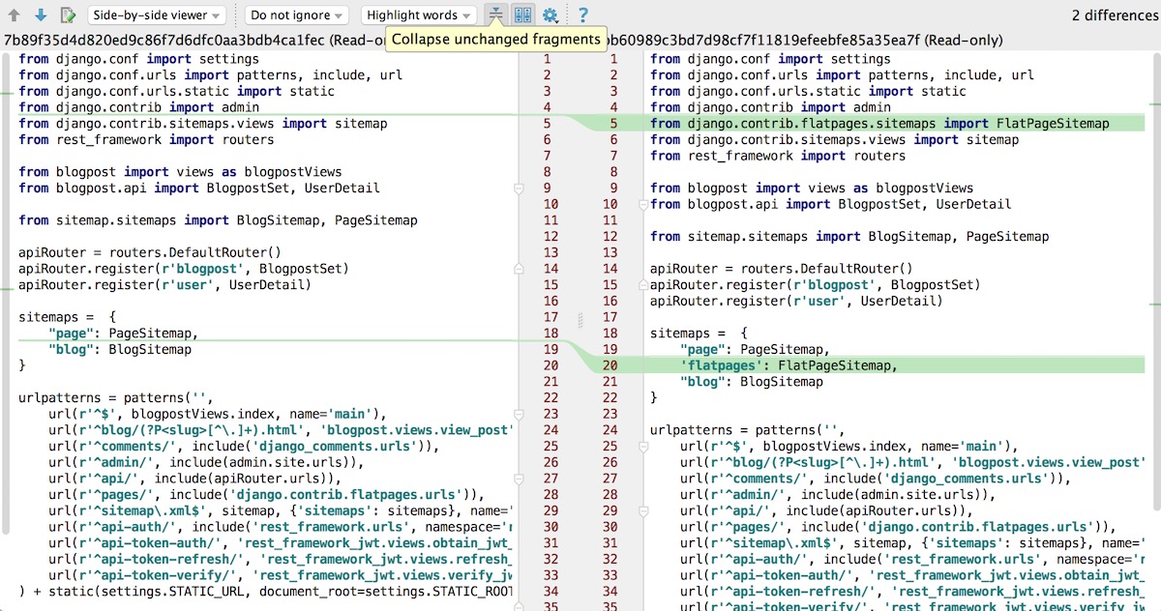Collapse urlpatterns fold marker at right line 25
Viewport: 1161px width, 611px height.
click(642, 447)
